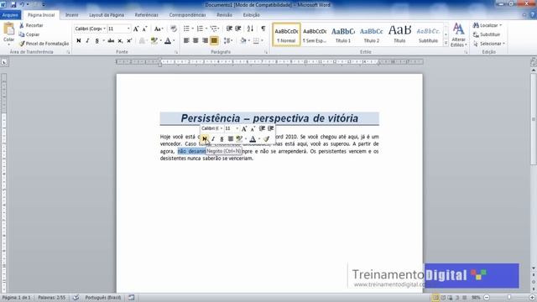The width and height of the screenshot is (537, 302).
Task: Toggle superscript (x²) in the ribbon
Action: [x=129, y=41]
